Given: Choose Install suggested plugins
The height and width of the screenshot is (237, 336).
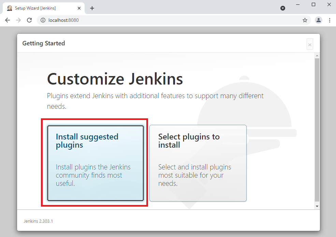Looking at the screenshot, I should (x=96, y=163).
